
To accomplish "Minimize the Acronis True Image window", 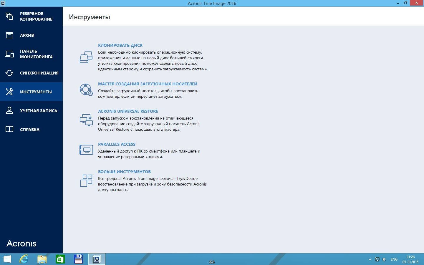I will tap(398, 3).
